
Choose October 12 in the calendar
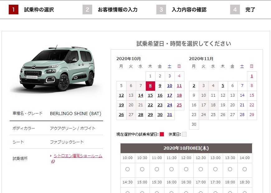pyautogui.click(x=121, y=95)
